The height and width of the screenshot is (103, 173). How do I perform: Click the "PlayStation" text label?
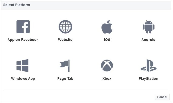(148, 79)
